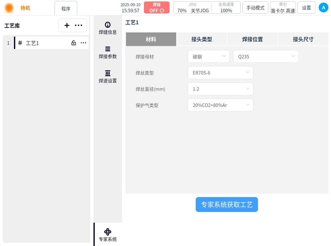Expand the 碳钢 base material dropdown
This screenshot has width=331, height=246.
209,56
